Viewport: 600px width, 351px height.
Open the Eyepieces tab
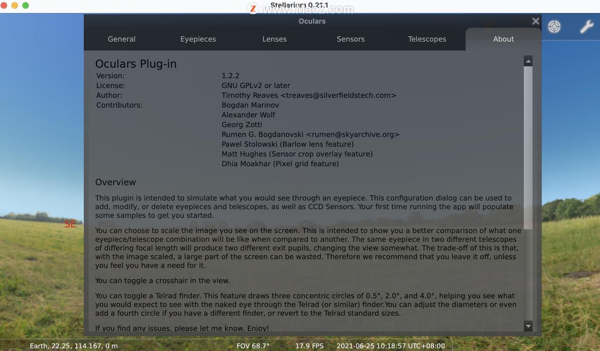tap(198, 39)
